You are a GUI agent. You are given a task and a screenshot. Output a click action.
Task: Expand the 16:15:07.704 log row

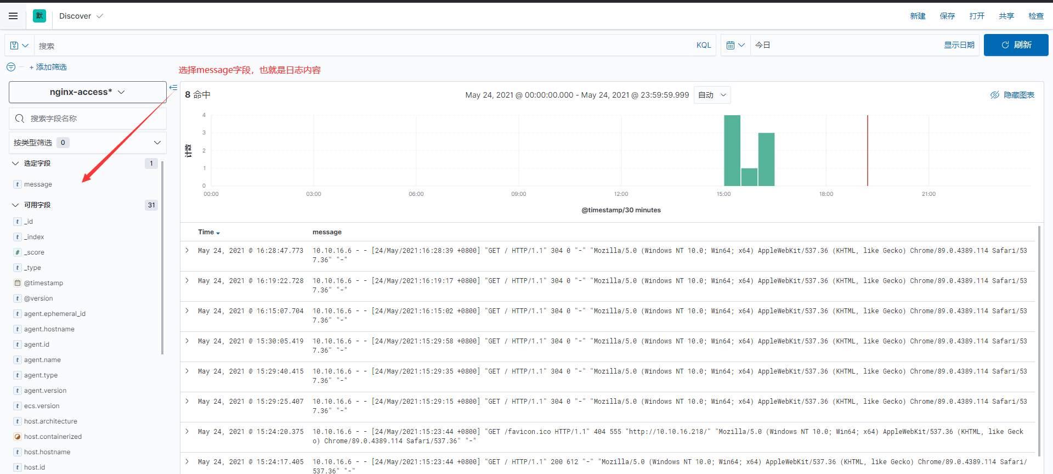point(187,311)
